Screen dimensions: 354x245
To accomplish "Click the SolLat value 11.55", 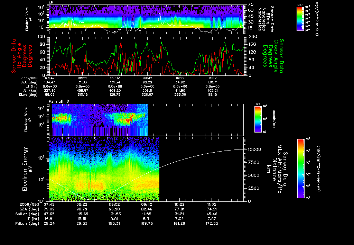I will [x=147, y=214].
